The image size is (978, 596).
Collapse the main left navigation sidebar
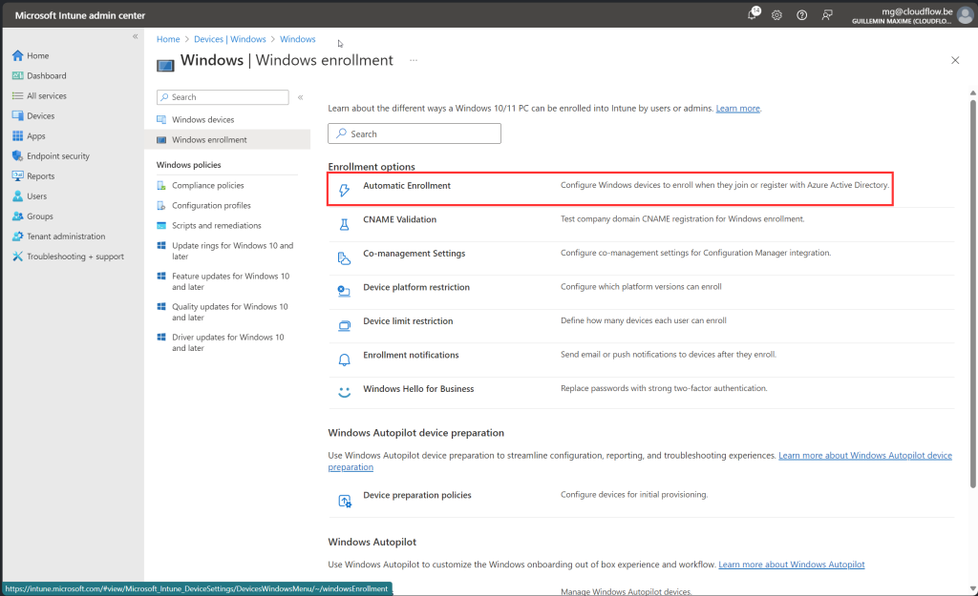pos(135,36)
